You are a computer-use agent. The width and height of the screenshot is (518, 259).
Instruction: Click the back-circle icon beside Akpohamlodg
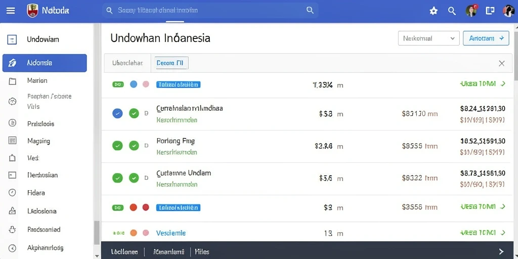pyautogui.click(x=12, y=248)
